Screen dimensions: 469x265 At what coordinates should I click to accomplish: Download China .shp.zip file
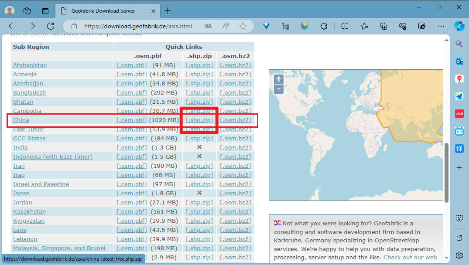199,120
